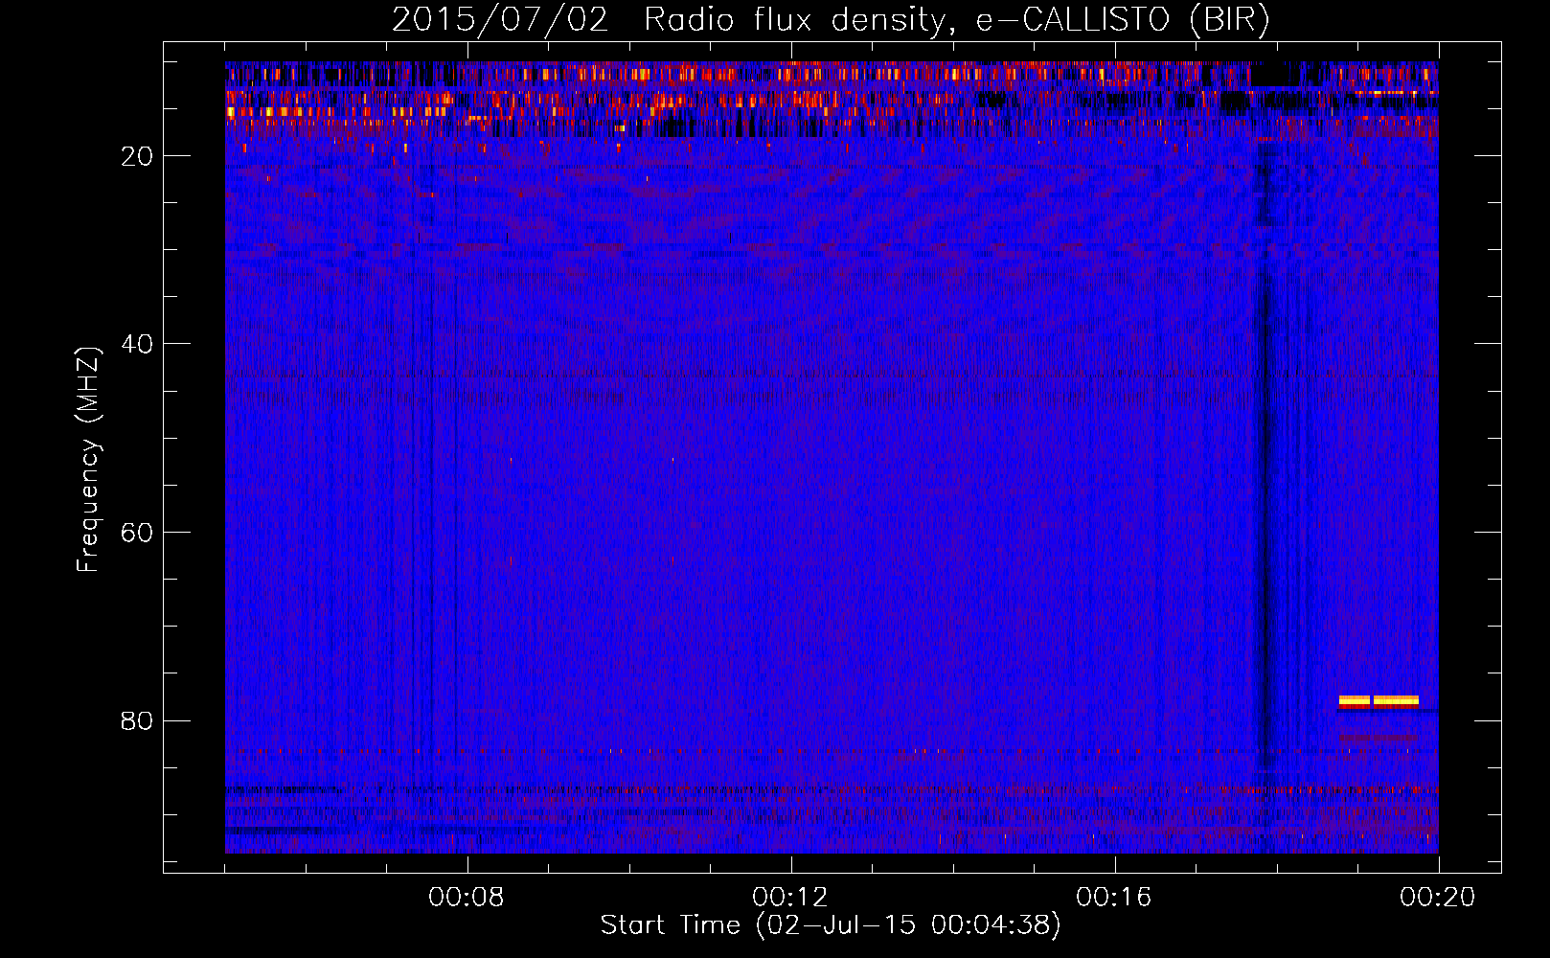Click the bright yellow burst near 78 MHz

(1379, 701)
